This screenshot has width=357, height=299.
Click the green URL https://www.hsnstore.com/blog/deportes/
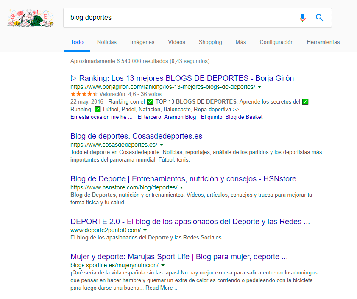coord(124,187)
